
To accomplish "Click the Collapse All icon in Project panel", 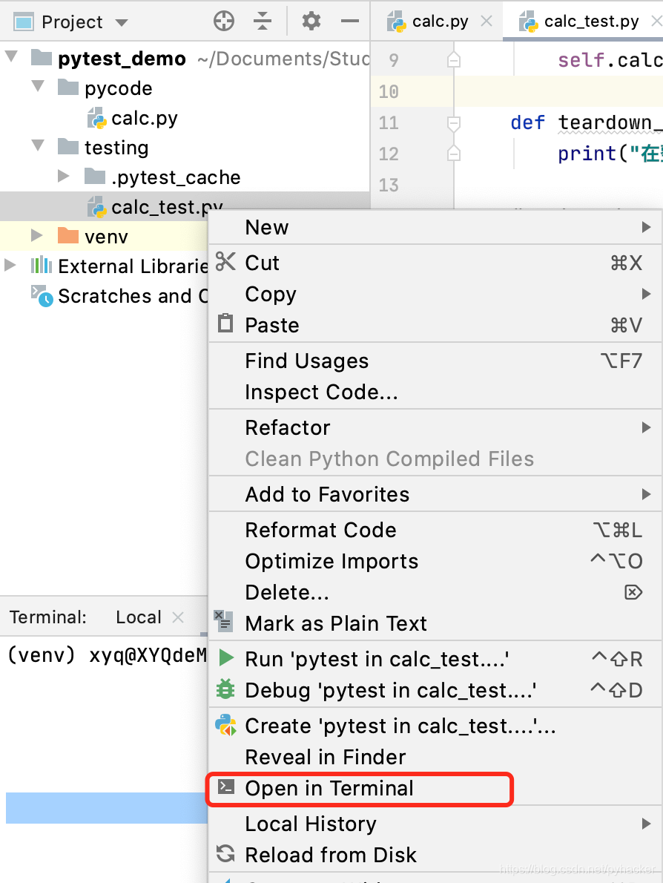I will [x=263, y=22].
